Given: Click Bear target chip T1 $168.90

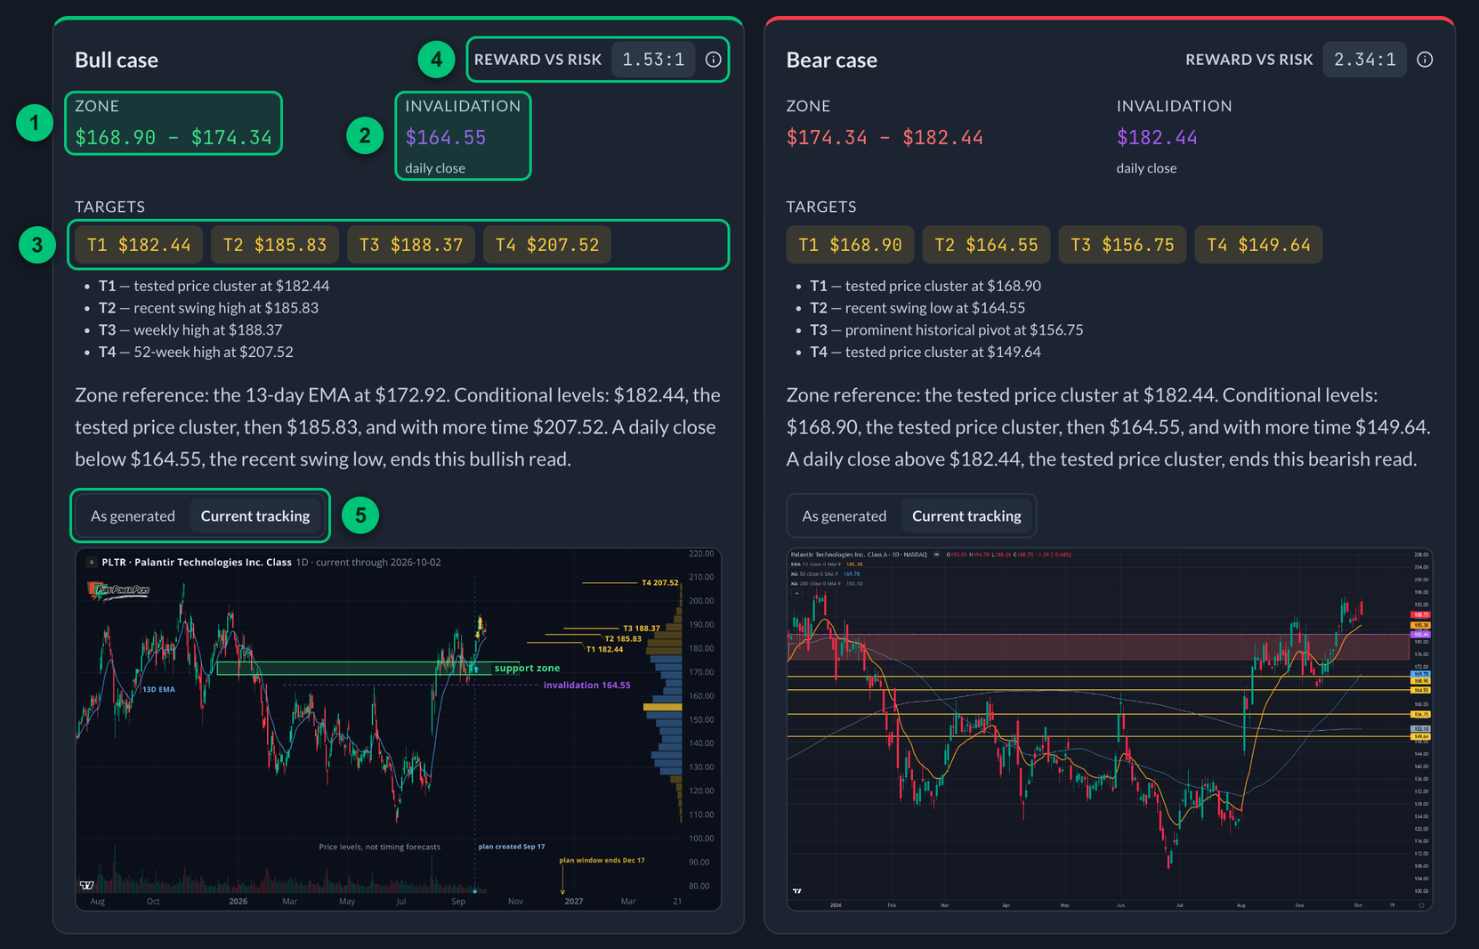Looking at the screenshot, I should click(850, 245).
